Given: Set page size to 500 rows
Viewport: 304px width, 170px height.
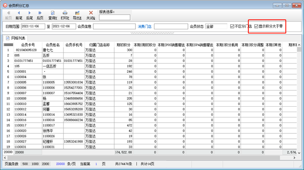Looking at the screenshot, I should 25,164.
